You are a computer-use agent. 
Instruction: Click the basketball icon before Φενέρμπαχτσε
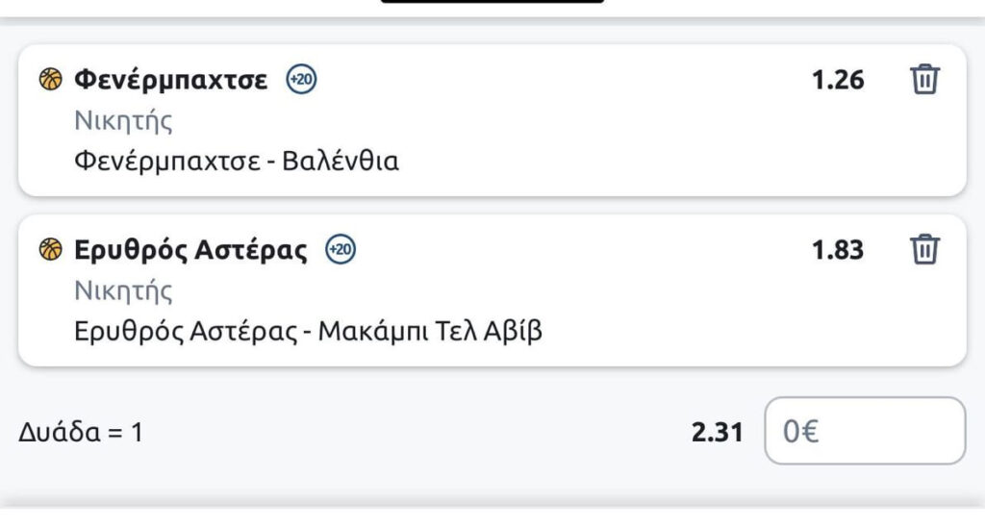pyautogui.click(x=50, y=80)
